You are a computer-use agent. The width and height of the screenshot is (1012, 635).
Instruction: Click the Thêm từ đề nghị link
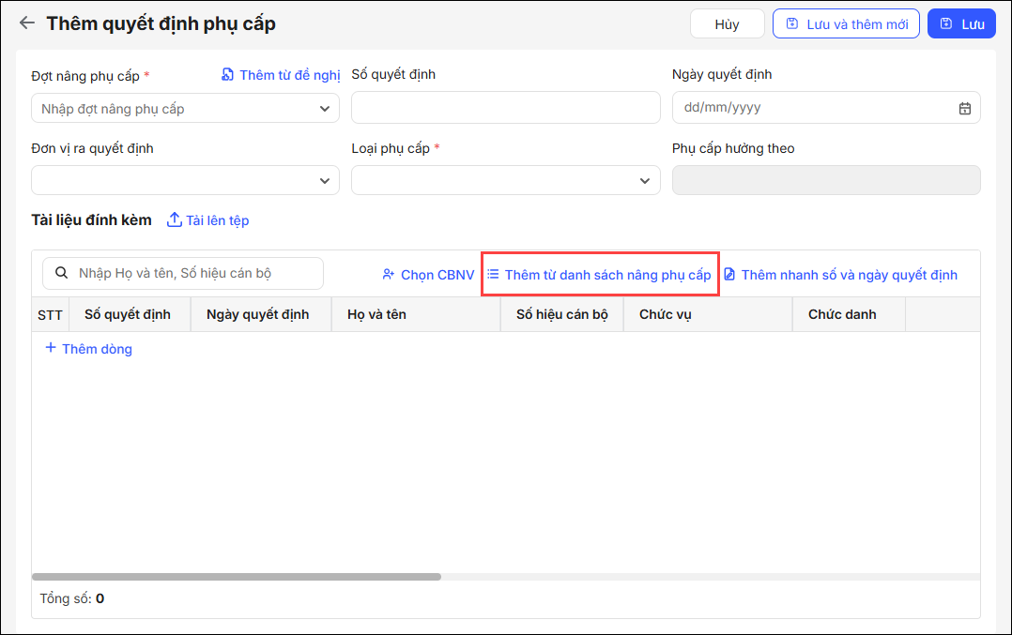point(281,75)
